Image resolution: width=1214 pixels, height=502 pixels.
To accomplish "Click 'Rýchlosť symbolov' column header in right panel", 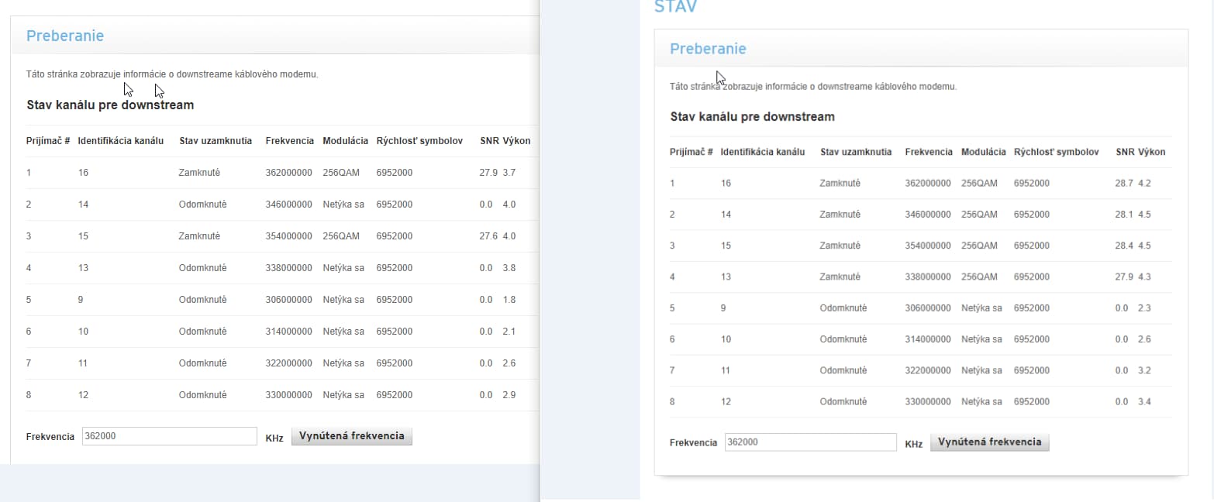I will coord(1056,153).
